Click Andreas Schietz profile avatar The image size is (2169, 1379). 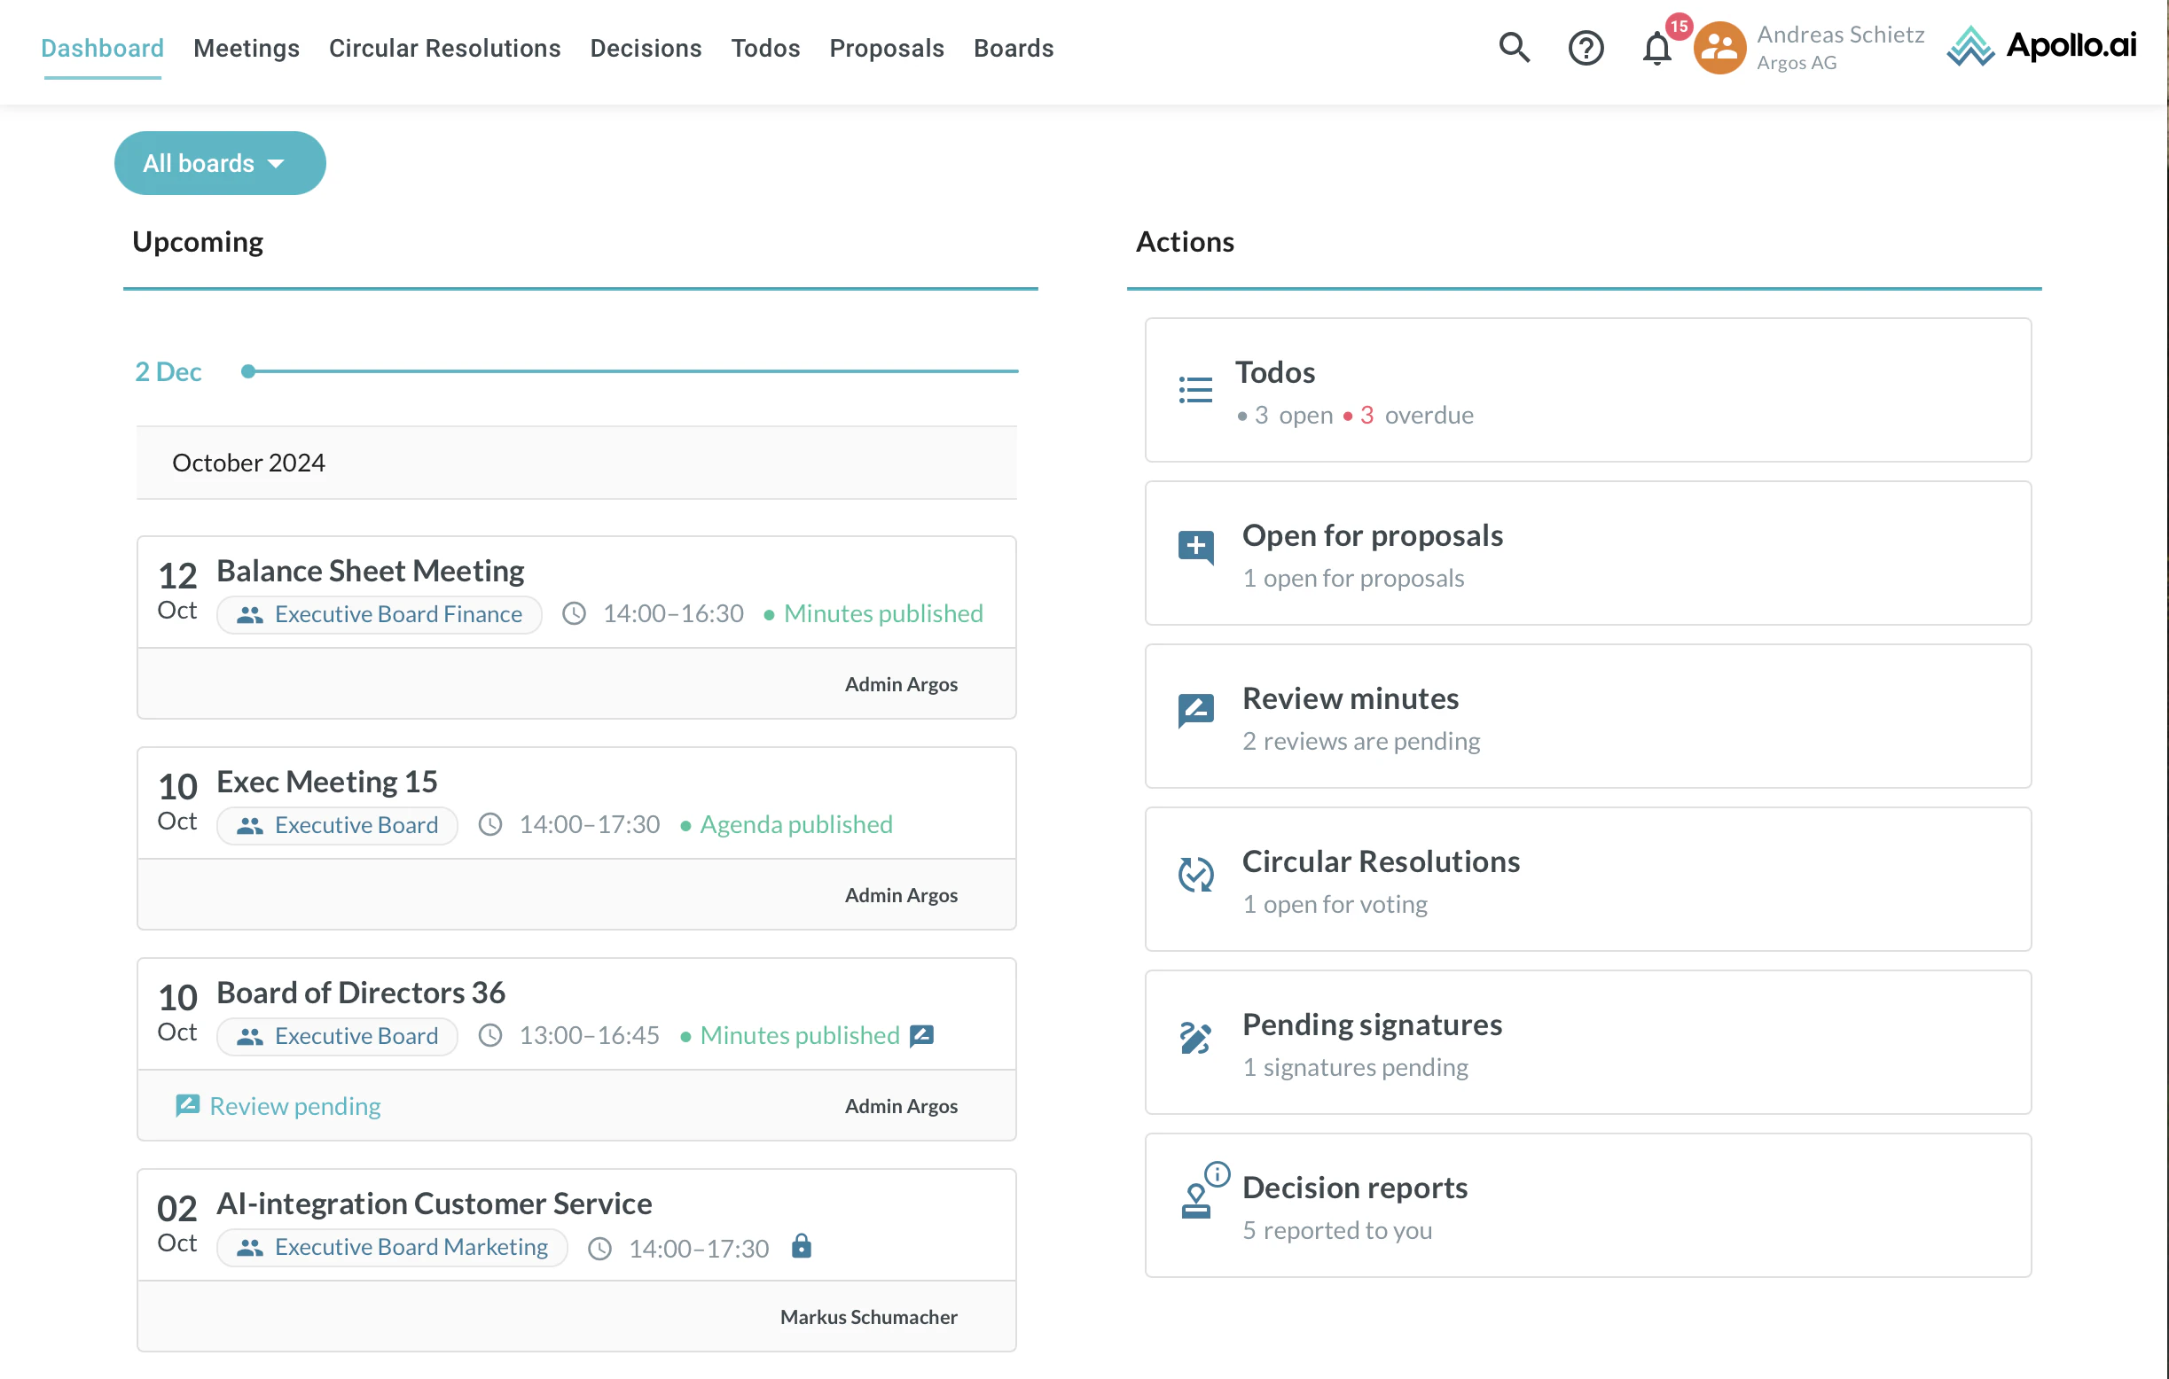1719,48
